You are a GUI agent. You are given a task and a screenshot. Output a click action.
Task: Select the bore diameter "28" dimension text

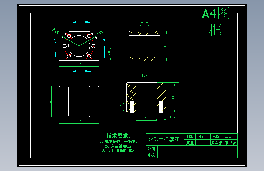146,117
